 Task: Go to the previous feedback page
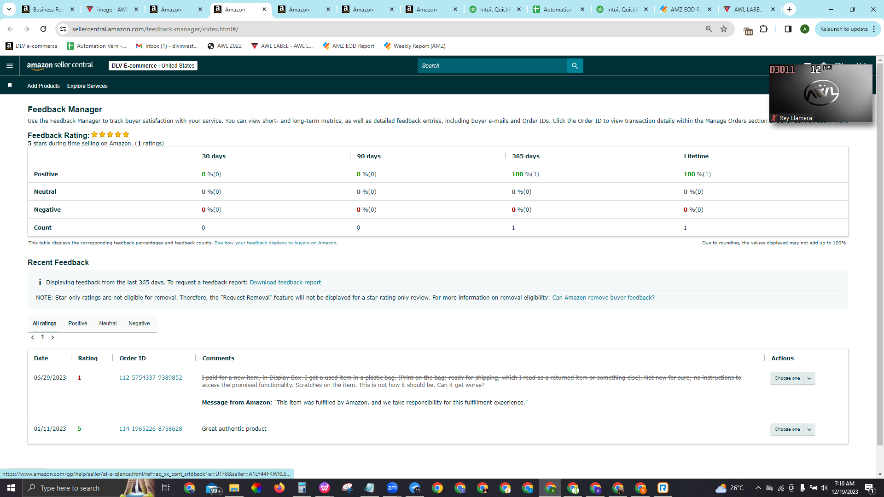[33, 337]
